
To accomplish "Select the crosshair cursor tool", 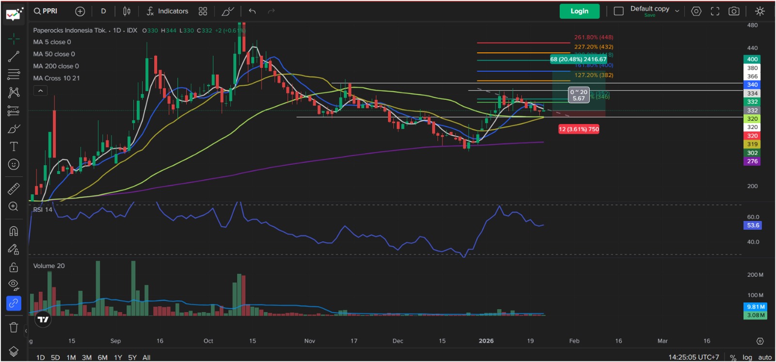I will point(14,38).
